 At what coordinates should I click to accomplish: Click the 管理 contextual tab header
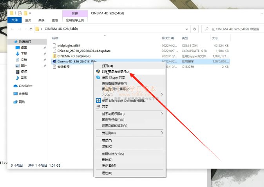(75, 14)
